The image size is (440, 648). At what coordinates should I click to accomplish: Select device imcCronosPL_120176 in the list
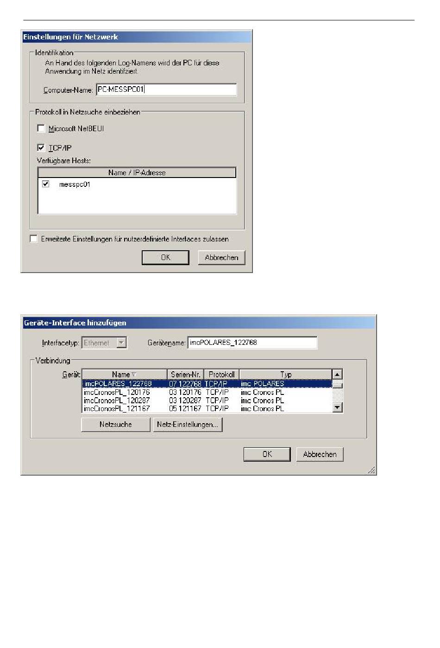tap(117, 392)
